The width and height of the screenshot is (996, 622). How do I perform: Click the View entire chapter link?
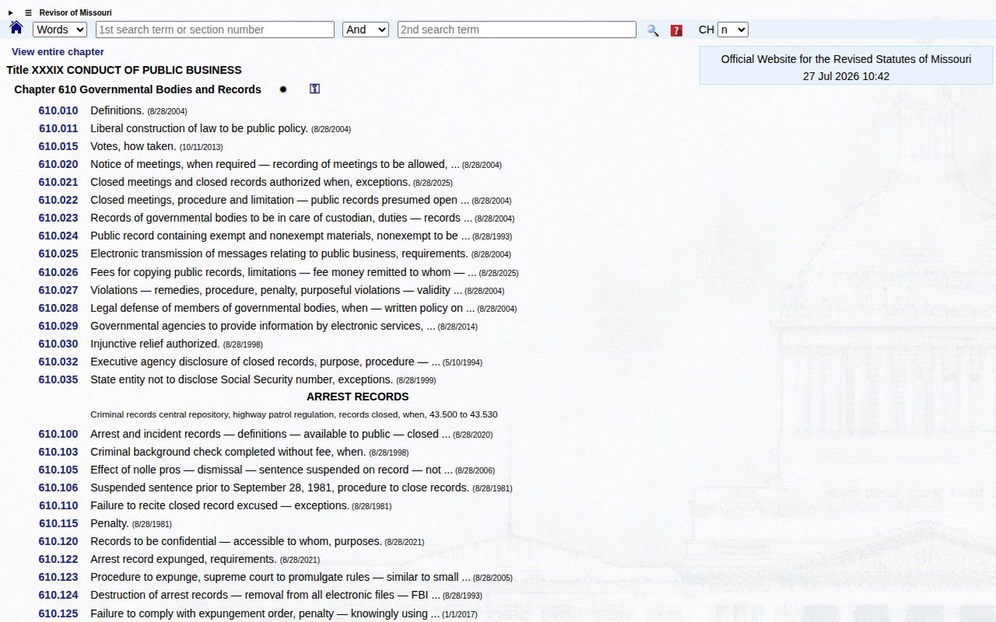[x=58, y=51]
